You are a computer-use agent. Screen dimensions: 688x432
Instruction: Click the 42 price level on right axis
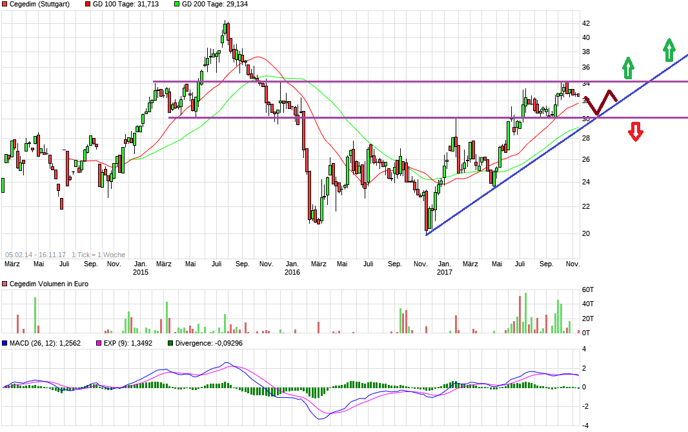coord(586,23)
